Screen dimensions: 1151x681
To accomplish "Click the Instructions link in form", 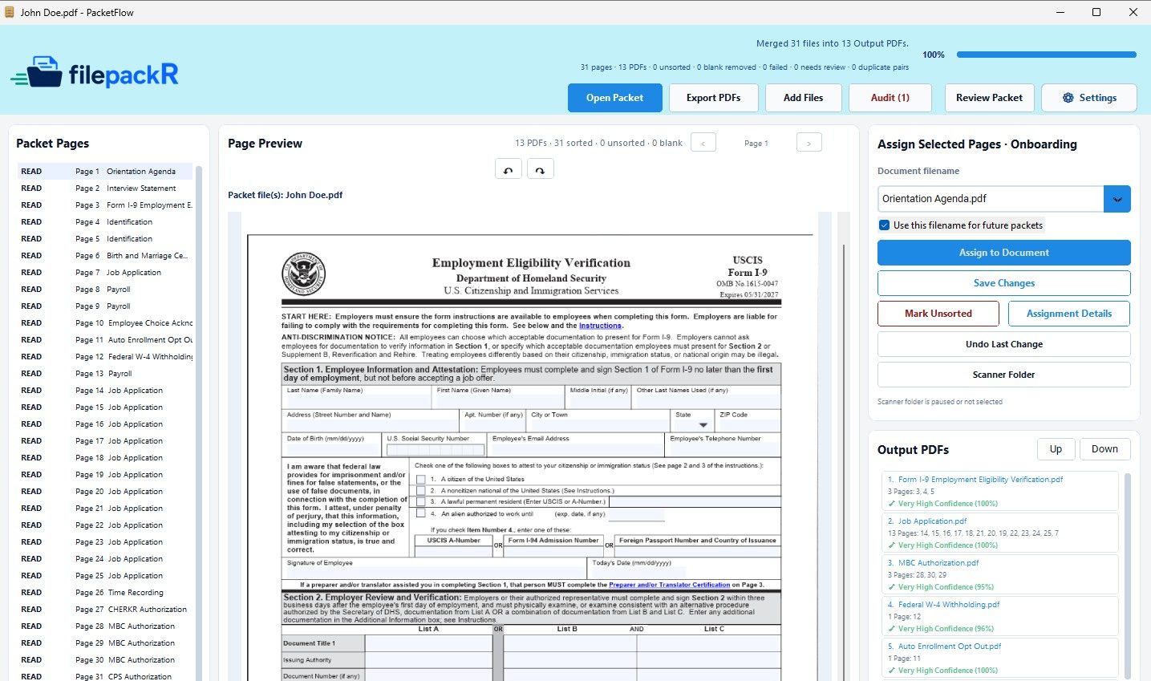I will click(600, 326).
